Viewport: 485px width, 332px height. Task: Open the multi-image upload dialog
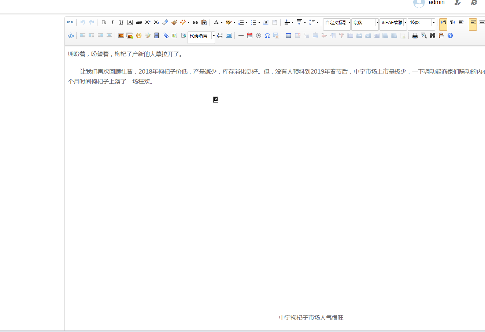click(130, 36)
